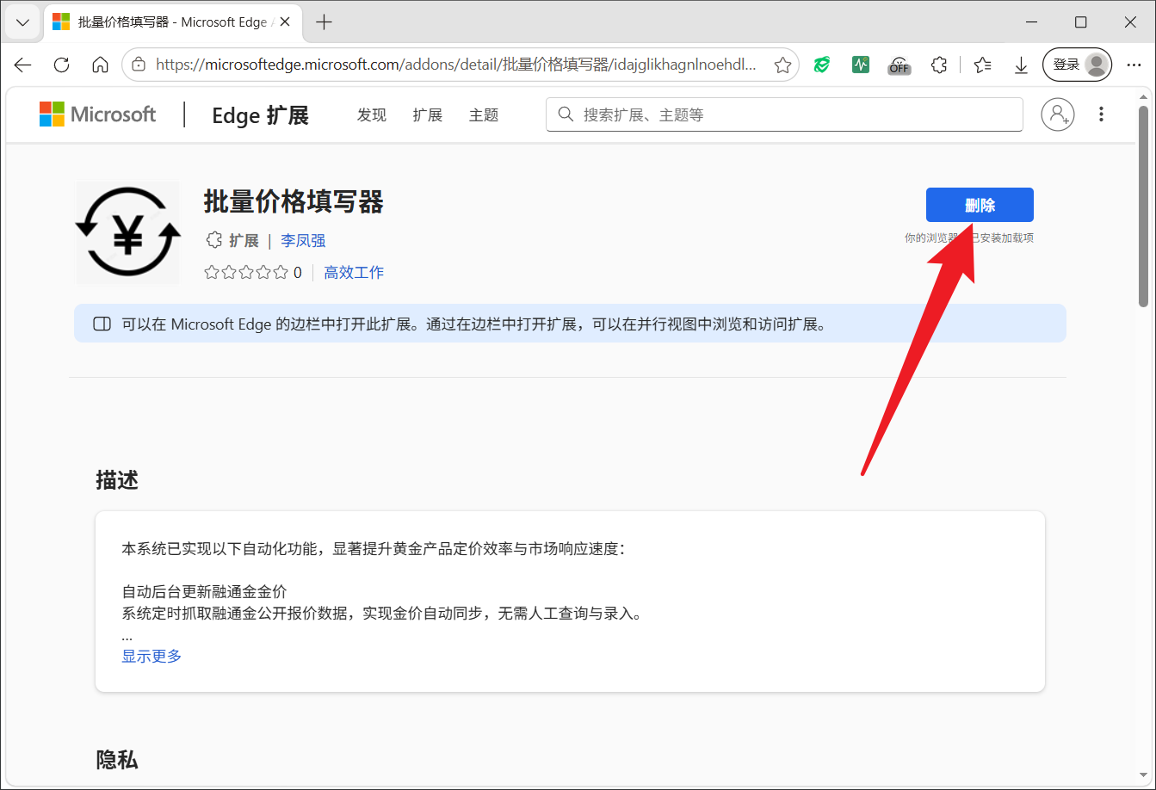Go to the browser home page
This screenshot has width=1156, height=790.
tap(100, 65)
